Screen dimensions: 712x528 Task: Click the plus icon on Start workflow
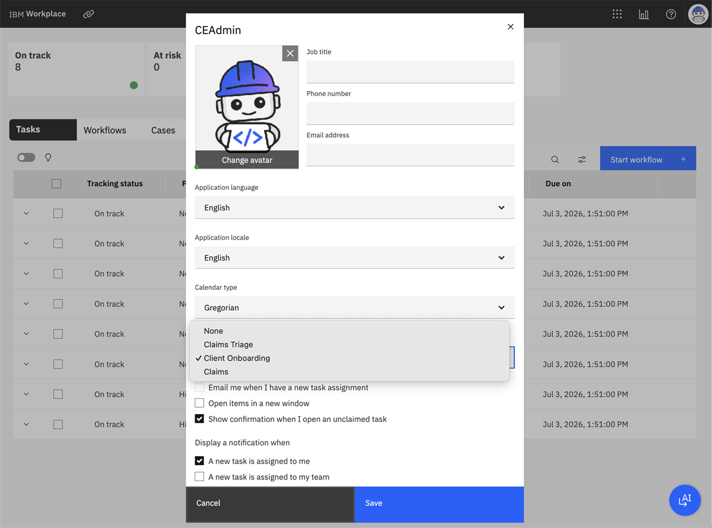(x=683, y=159)
